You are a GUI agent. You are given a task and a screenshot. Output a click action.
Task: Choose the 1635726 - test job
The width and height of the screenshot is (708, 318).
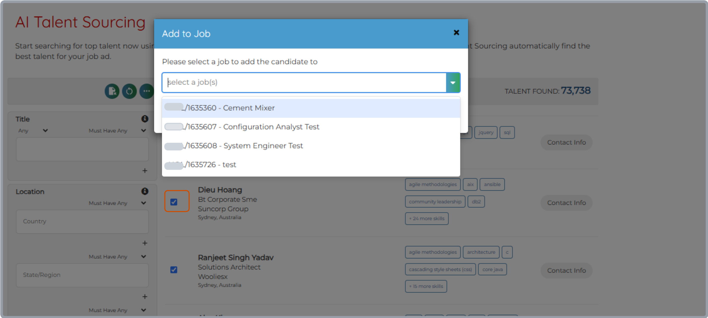[311, 165]
